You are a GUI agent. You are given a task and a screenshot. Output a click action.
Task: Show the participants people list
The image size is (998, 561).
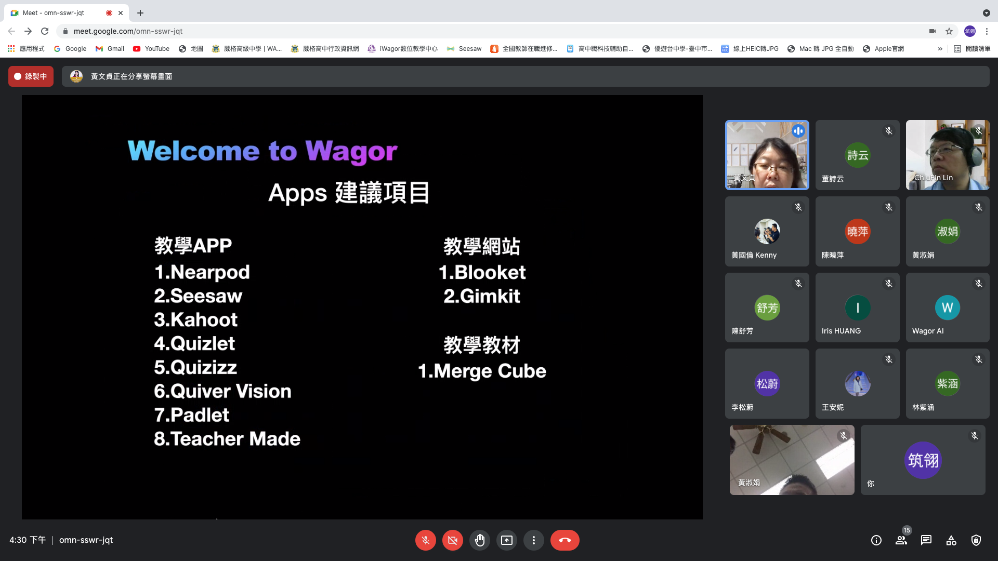(x=901, y=540)
